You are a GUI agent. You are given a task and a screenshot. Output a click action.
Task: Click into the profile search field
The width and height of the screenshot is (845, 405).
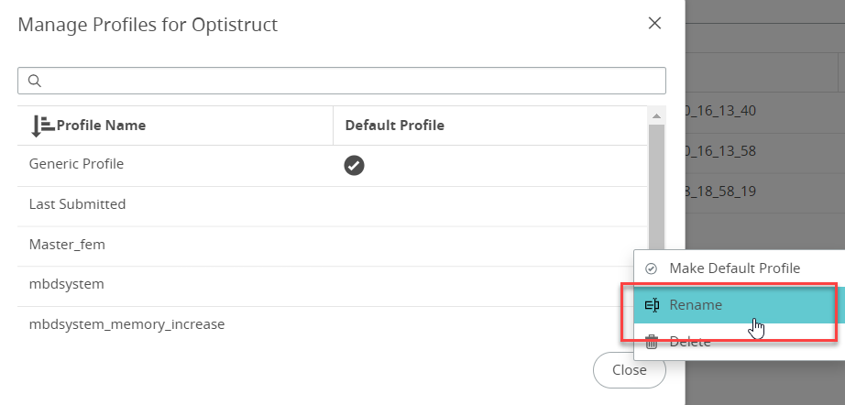[348, 81]
